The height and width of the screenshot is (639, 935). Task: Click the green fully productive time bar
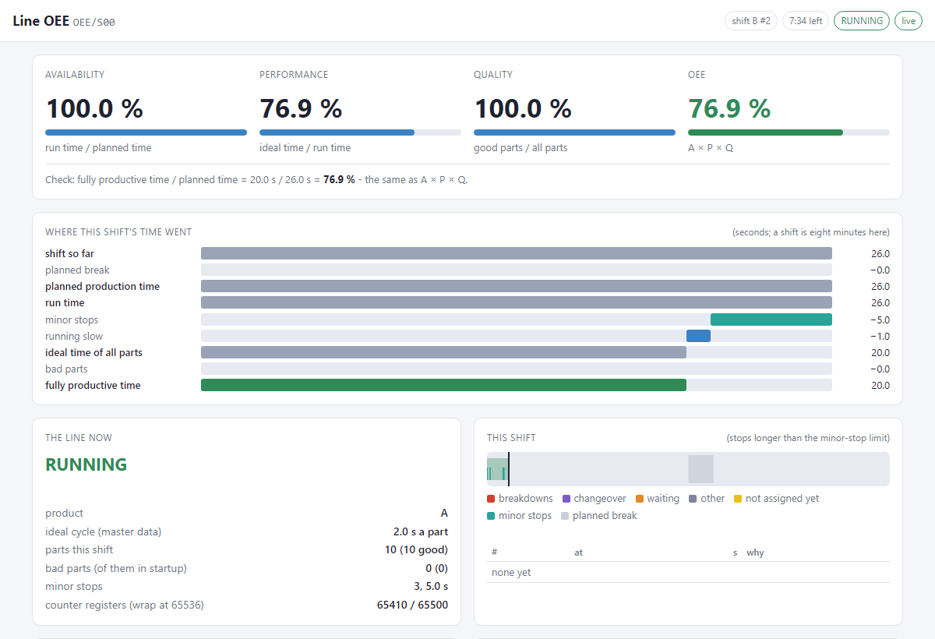[443, 385]
